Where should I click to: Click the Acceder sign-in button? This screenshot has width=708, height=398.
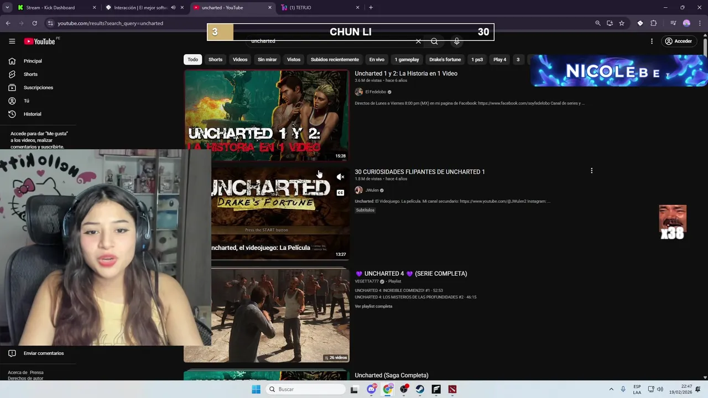pos(679,41)
